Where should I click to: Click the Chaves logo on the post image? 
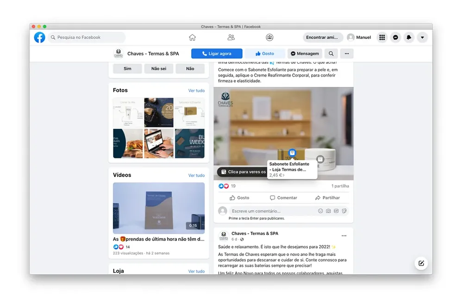click(225, 99)
